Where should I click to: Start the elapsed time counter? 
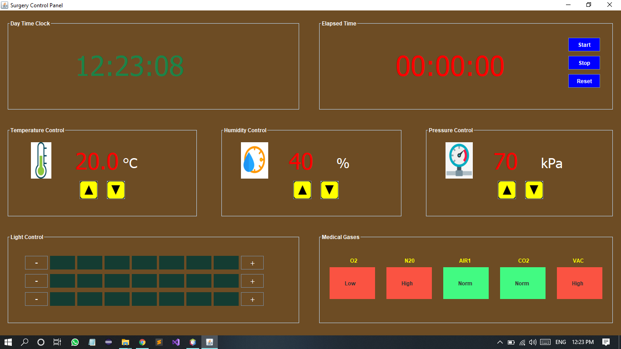point(584,45)
